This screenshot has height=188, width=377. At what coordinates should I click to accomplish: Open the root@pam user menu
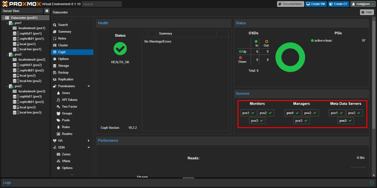tap(363, 4)
